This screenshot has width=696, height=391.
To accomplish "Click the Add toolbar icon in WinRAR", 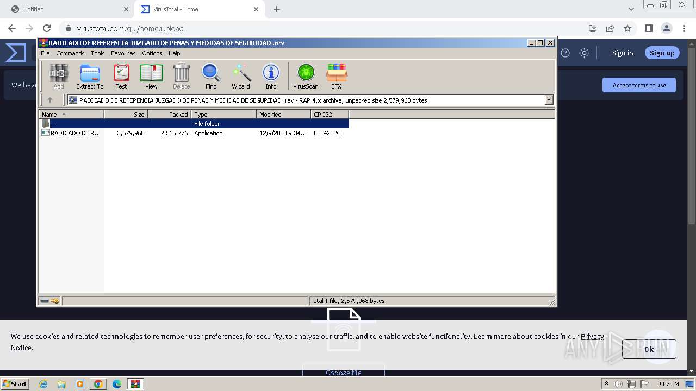I will pos(59,76).
